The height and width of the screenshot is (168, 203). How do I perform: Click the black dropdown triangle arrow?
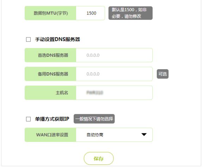click(144, 134)
